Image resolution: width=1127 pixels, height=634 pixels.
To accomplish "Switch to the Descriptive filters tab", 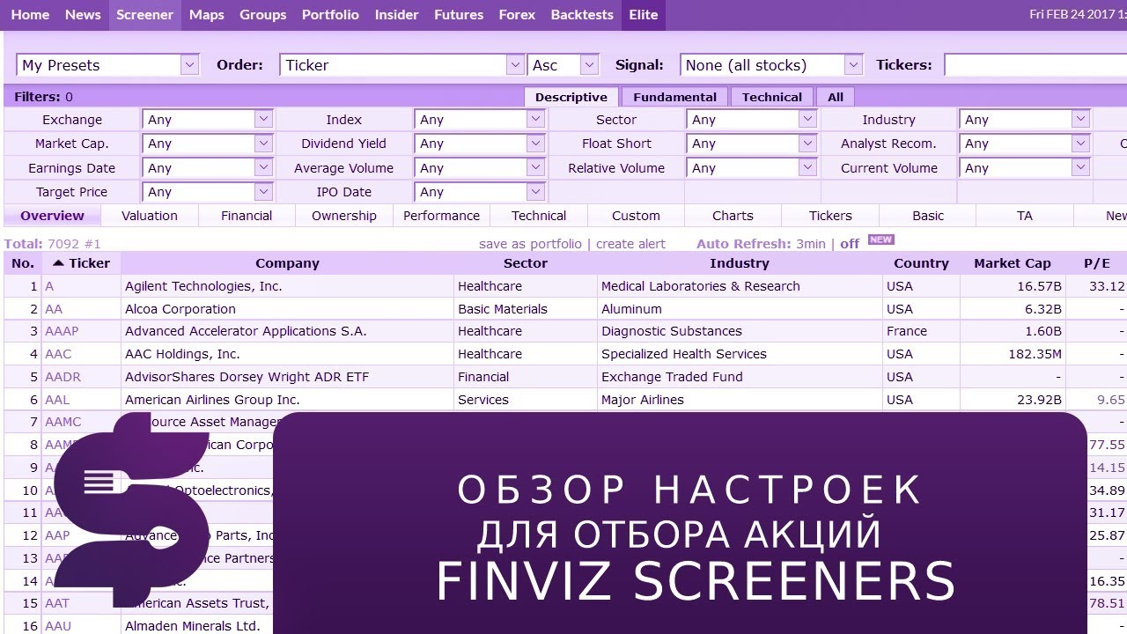I will click(x=571, y=97).
